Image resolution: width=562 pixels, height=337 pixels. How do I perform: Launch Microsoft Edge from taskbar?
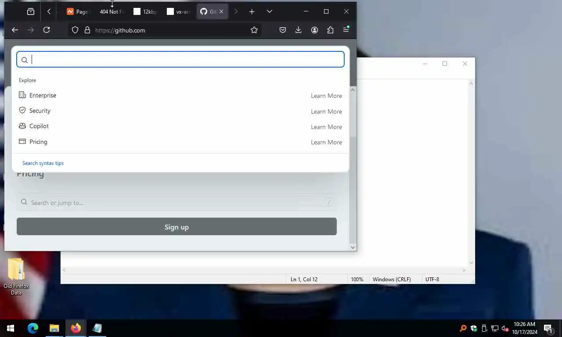[33, 328]
